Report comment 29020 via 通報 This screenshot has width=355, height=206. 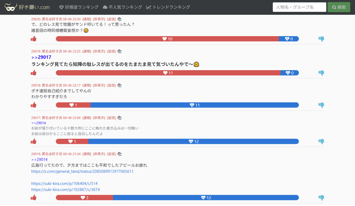[87, 19]
